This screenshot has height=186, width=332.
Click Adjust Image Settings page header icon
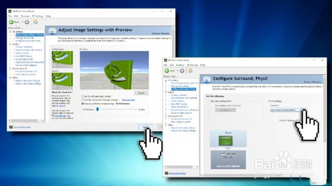pyautogui.click(x=52, y=31)
